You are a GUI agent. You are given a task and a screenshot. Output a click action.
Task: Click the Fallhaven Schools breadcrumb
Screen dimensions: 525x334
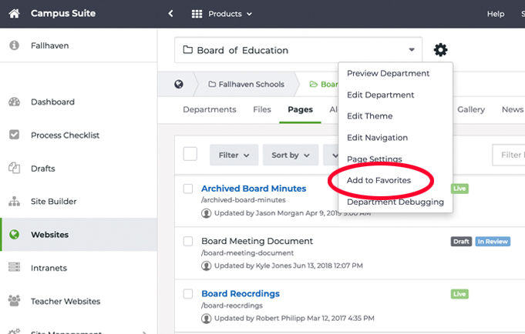[248, 84]
